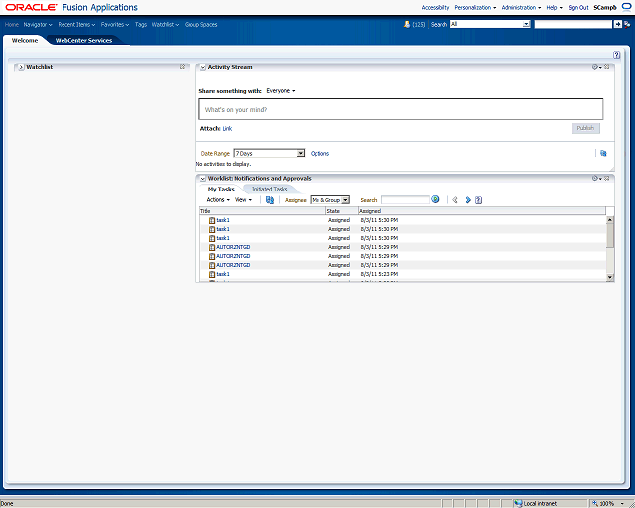The width and height of the screenshot is (635, 508).
Task: Click the search go arrow button
Action: [x=617, y=24]
